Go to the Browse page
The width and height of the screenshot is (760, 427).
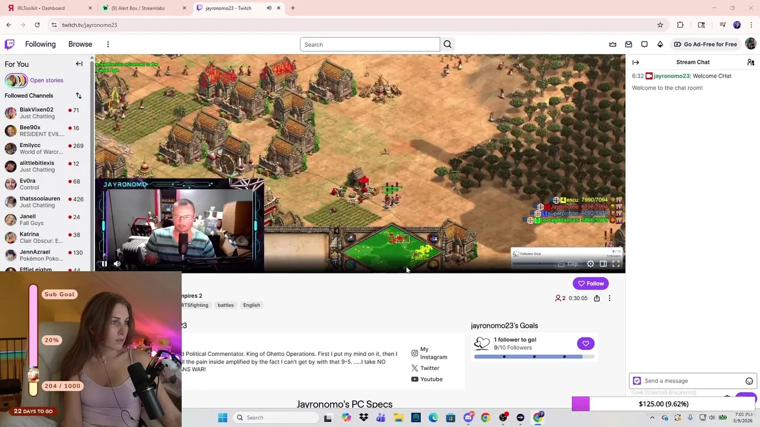(80, 44)
